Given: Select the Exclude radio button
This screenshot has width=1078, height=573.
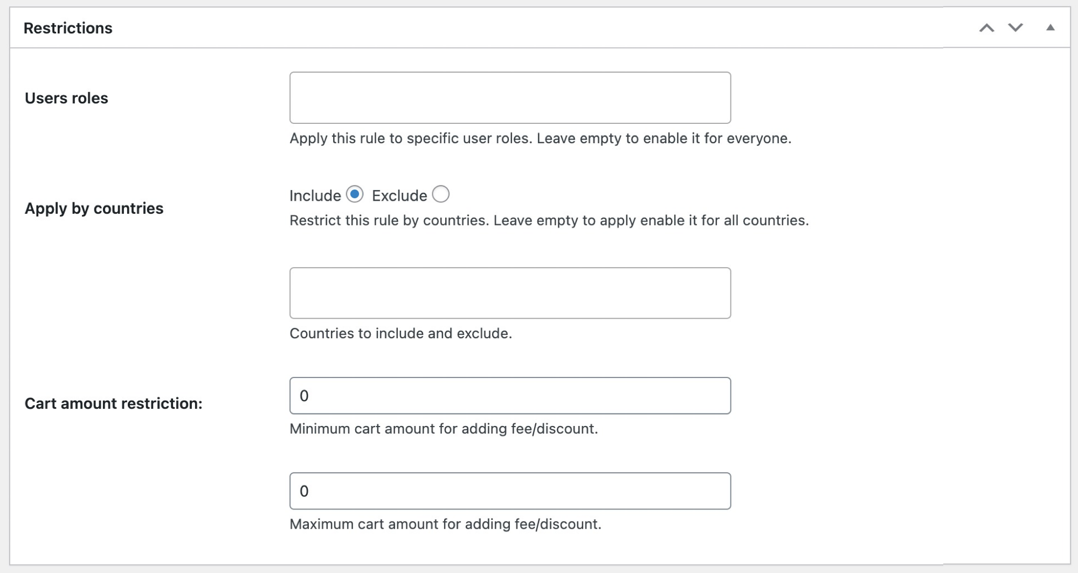Looking at the screenshot, I should 441,195.
